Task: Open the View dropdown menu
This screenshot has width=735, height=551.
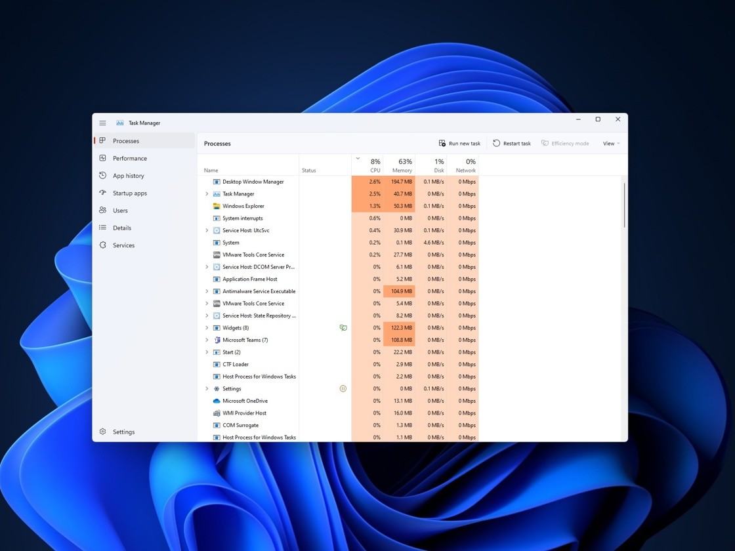Action: coord(611,144)
